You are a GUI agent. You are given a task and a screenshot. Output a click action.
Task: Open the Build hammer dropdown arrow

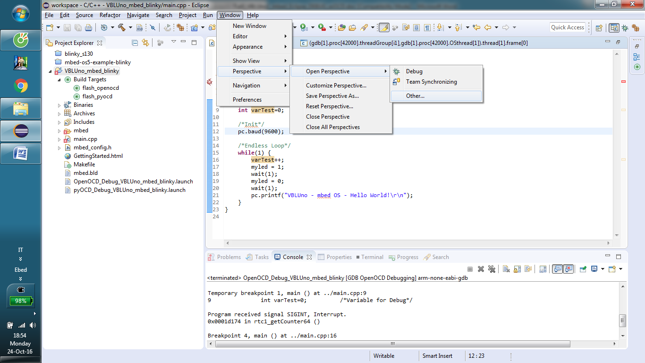pyautogui.click(x=129, y=27)
